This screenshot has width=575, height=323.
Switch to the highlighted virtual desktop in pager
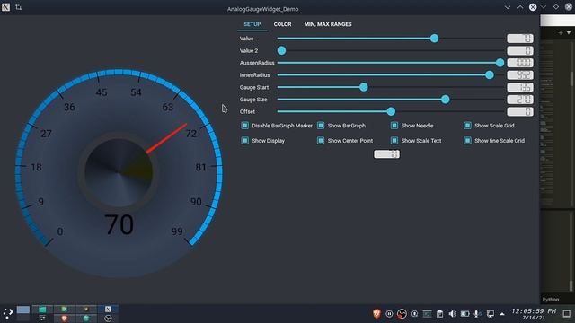tap(23, 310)
